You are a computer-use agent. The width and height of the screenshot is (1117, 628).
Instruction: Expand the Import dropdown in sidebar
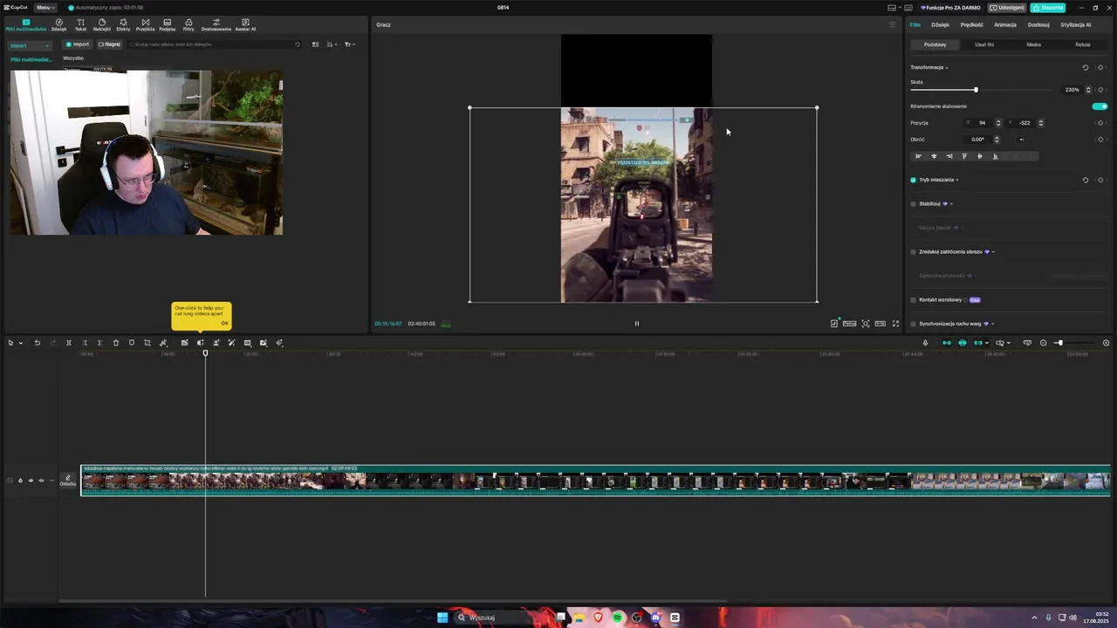pos(30,45)
